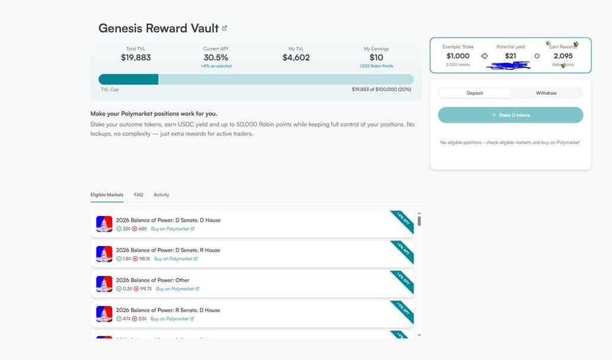This screenshot has width=612, height=360.
Task: Click the scroll-up arrow of the markets list
Action: point(419,214)
